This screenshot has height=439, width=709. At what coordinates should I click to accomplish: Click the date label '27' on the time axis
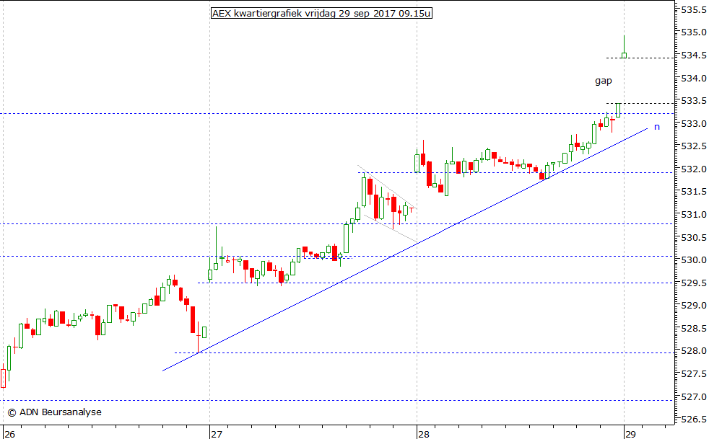217,435
